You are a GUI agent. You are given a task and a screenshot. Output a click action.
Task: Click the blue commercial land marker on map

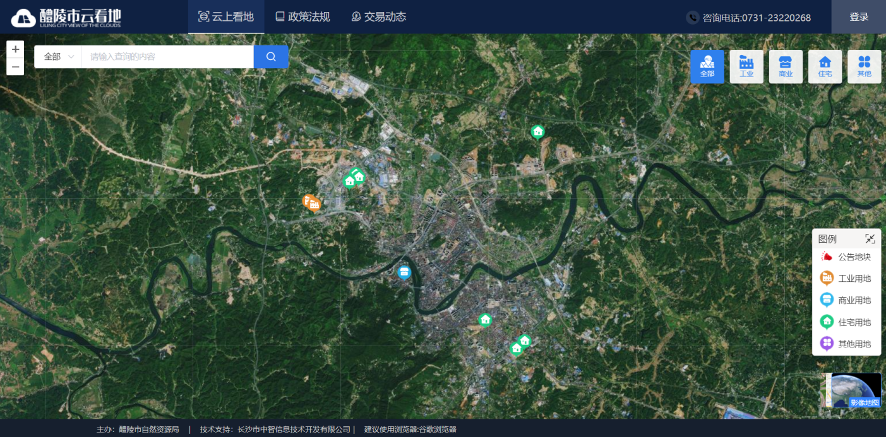[404, 272]
